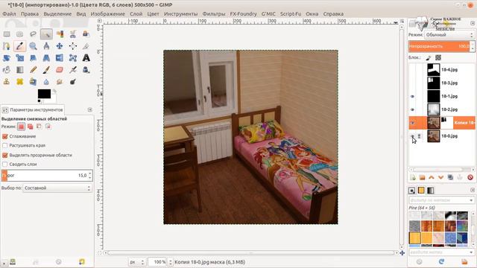The width and height of the screenshot is (477, 268).
Task: Choose Add to selection mode button
Action: coord(30,127)
